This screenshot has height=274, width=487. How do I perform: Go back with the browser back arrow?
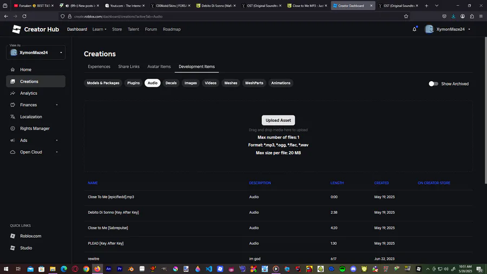coord(6,16)
